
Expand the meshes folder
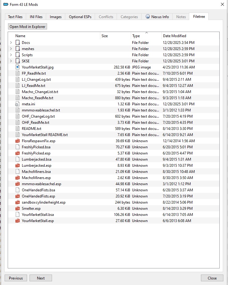click(11, 49)
